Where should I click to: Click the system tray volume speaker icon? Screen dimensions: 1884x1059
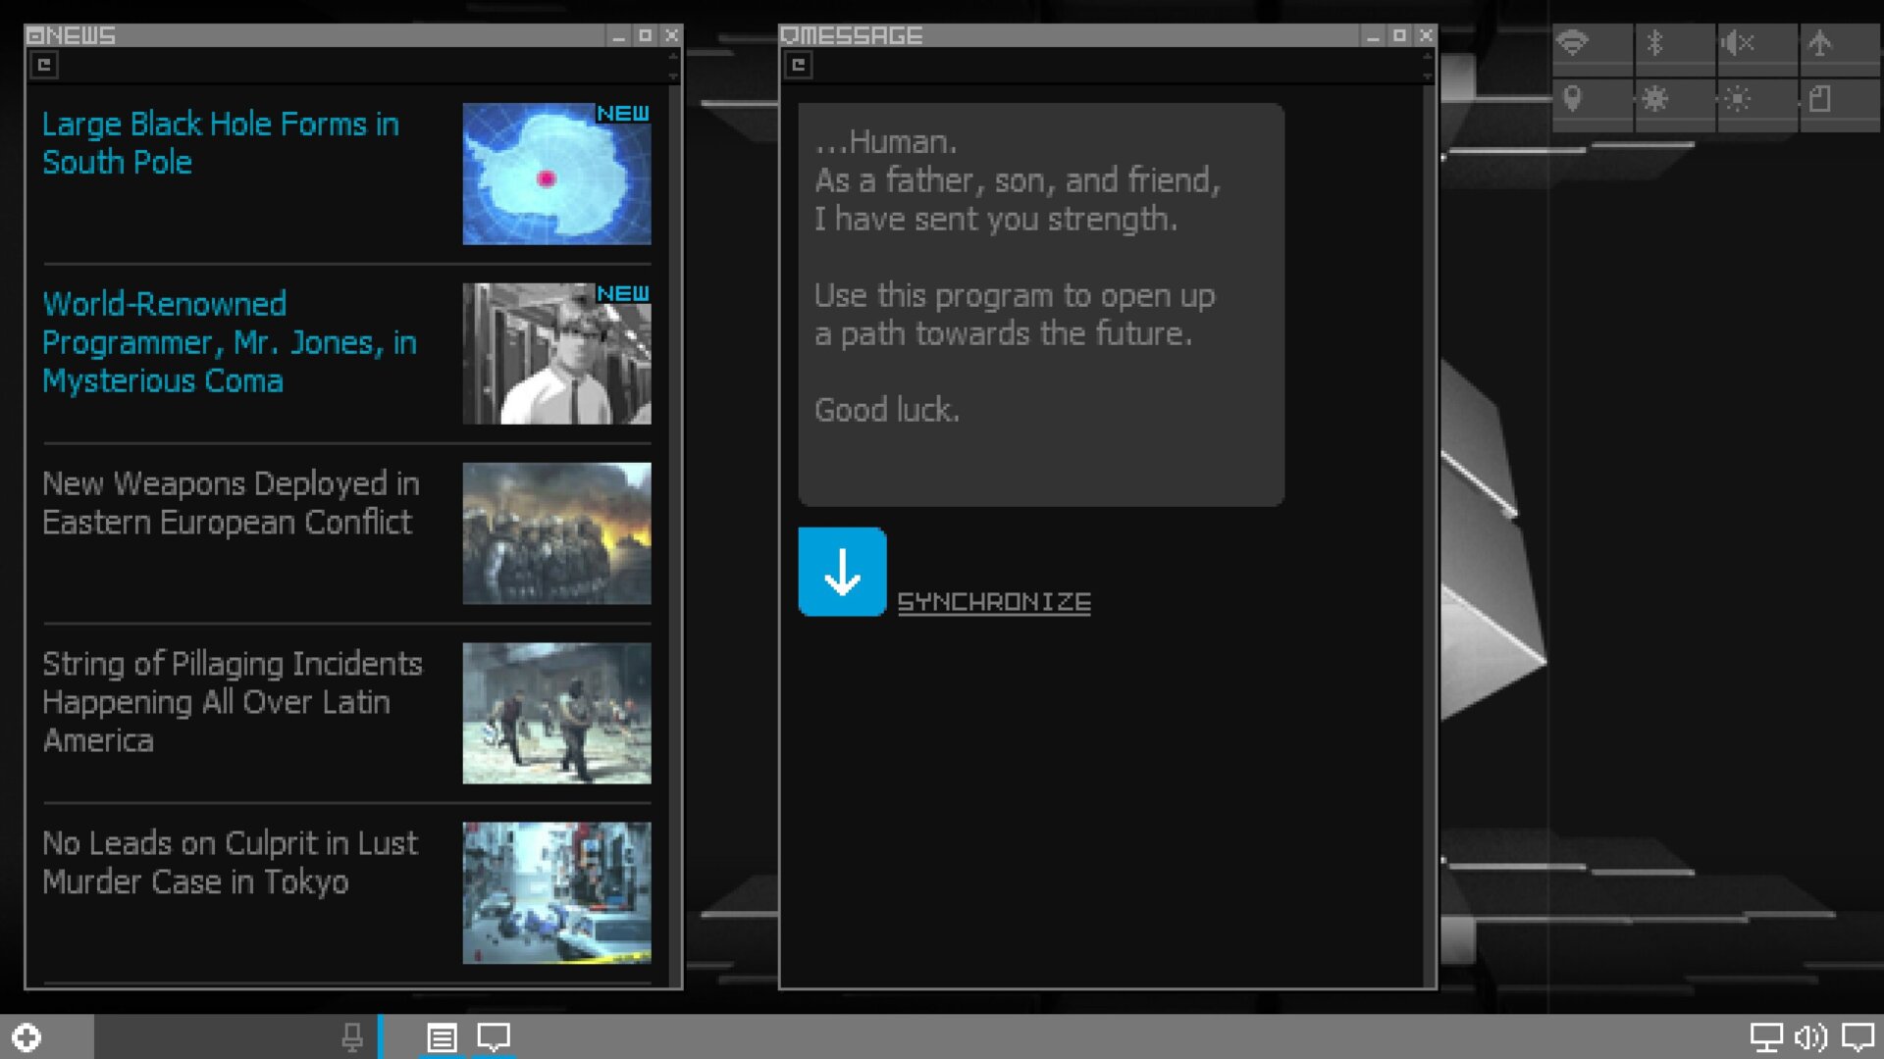pyautogui.click(x=1810, y=1037)
